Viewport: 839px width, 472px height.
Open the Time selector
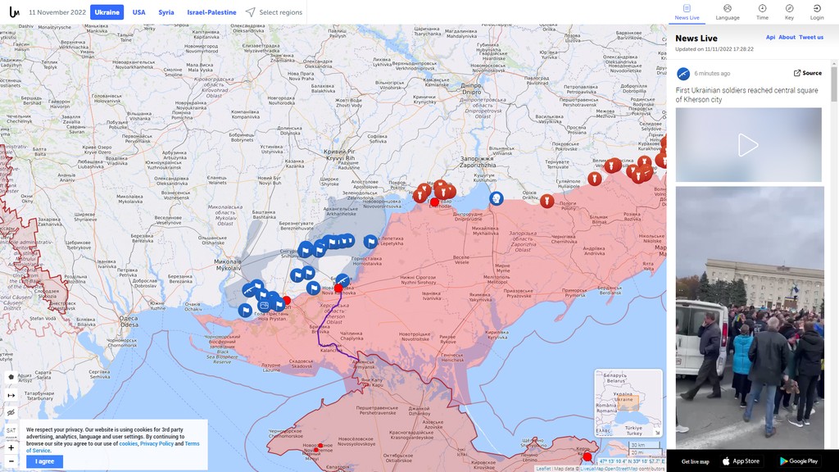tap(762, 11)
